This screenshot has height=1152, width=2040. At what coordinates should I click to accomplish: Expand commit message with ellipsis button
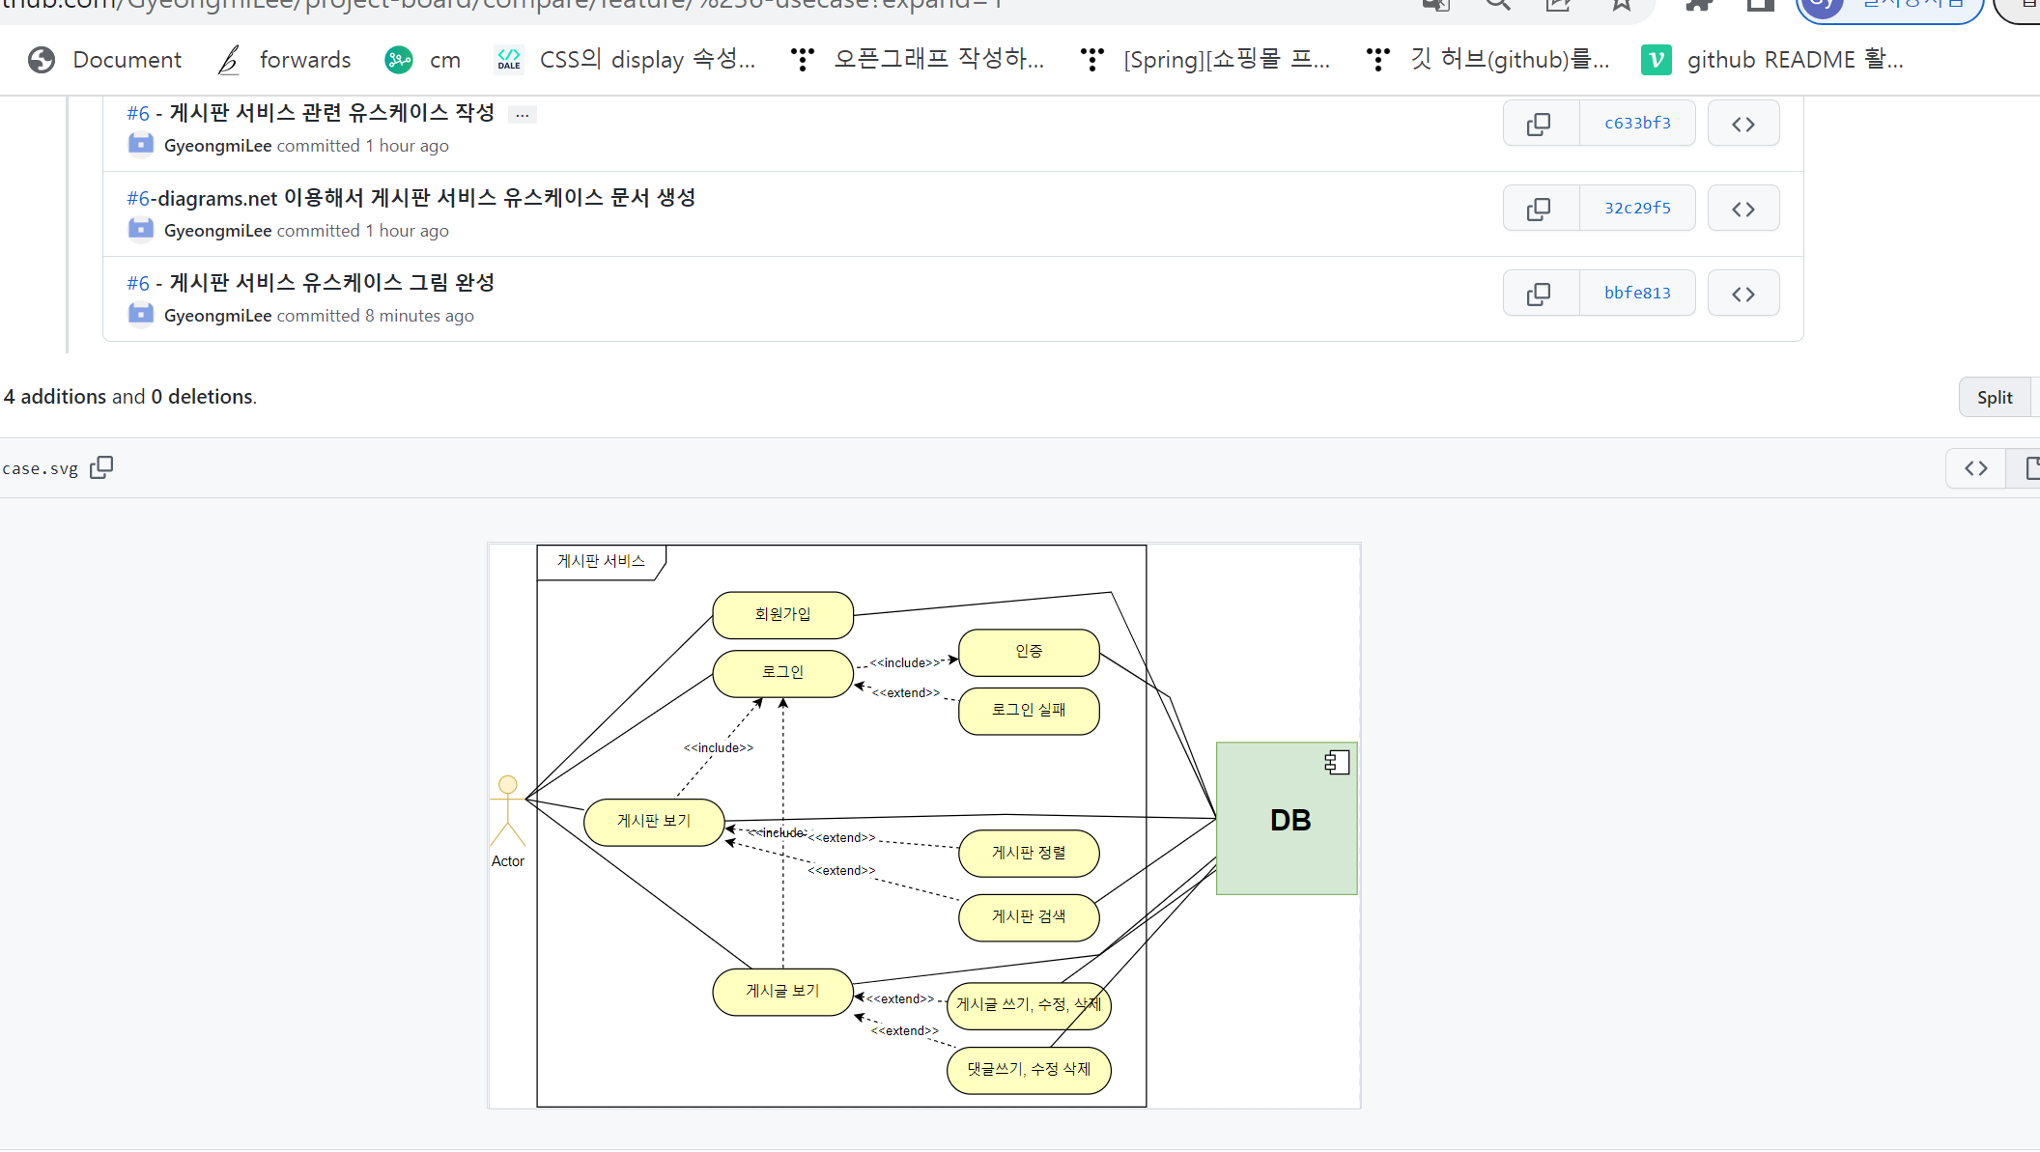[522, 115]
